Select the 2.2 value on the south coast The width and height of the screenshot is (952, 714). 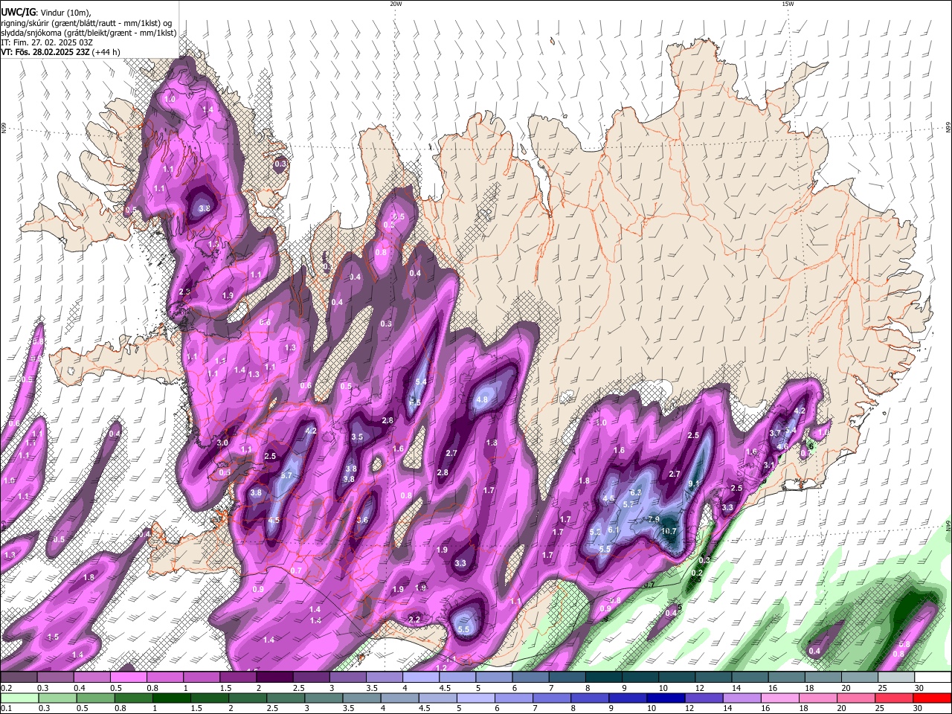(415, 619)
